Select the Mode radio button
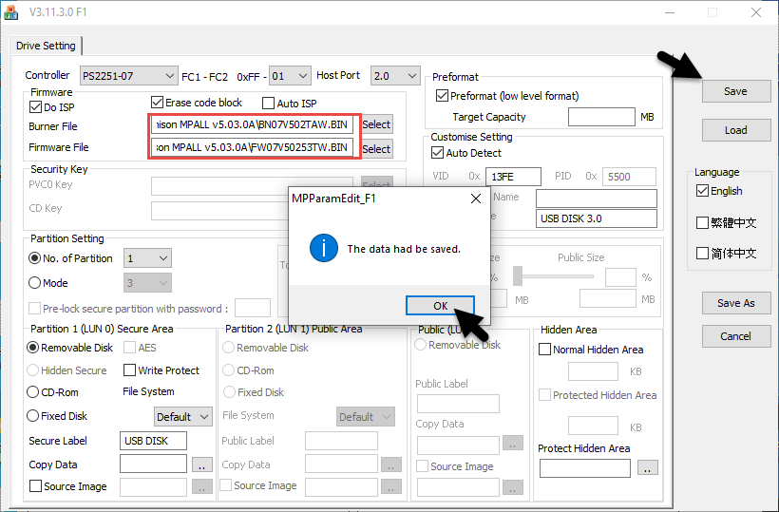 [x=35, y=282]
